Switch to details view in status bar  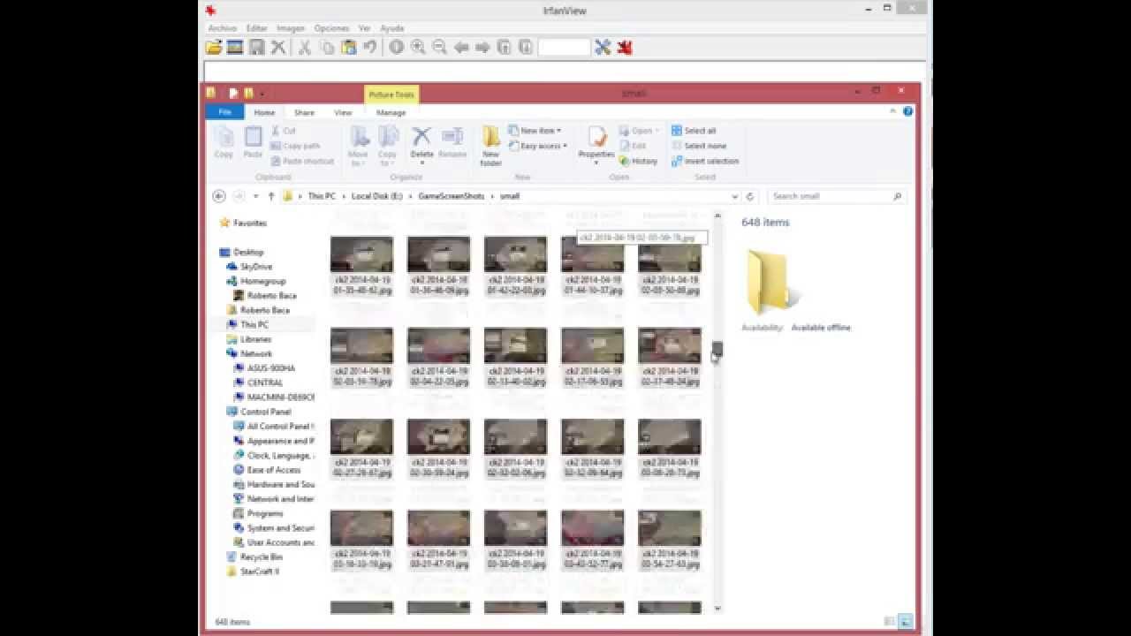tap(891, 622)
